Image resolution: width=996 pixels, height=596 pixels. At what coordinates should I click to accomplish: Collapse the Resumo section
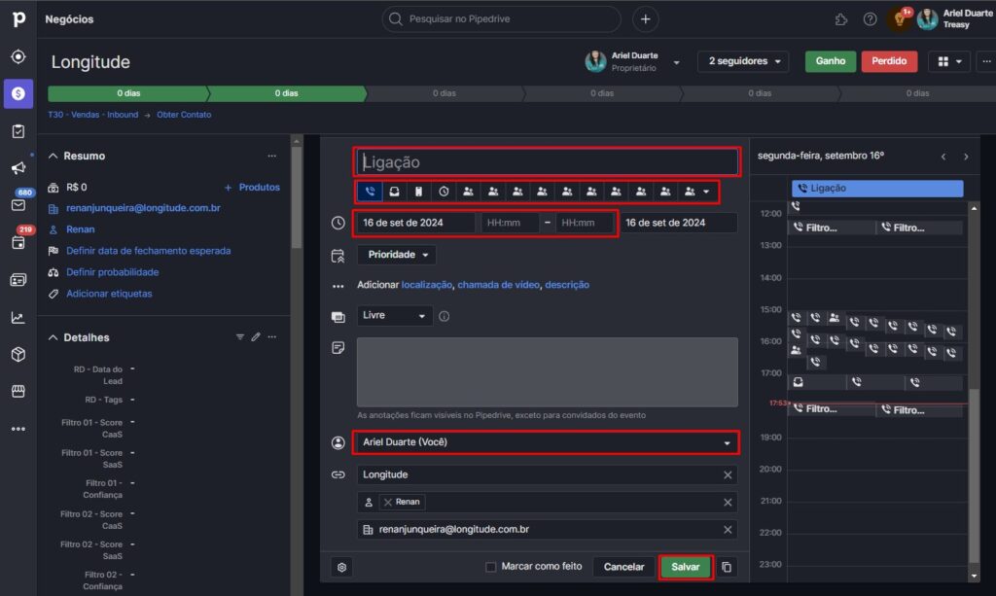click(53, 156)
